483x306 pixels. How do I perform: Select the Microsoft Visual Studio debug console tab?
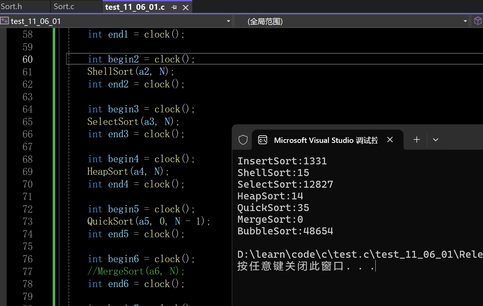[x=327, y=140]
